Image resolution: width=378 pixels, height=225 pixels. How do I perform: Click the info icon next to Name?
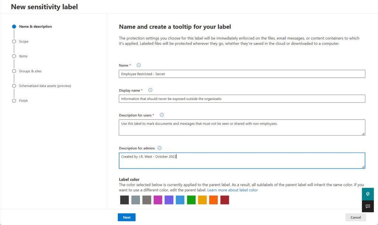pyautogui.click(x=139, y=65)
